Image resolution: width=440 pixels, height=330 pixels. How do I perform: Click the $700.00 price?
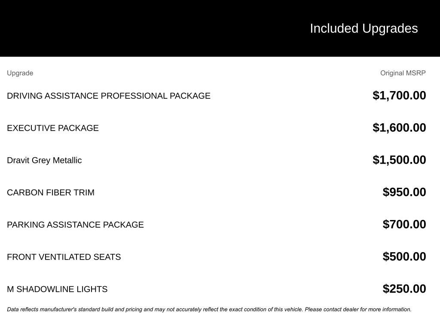point(404,224)
